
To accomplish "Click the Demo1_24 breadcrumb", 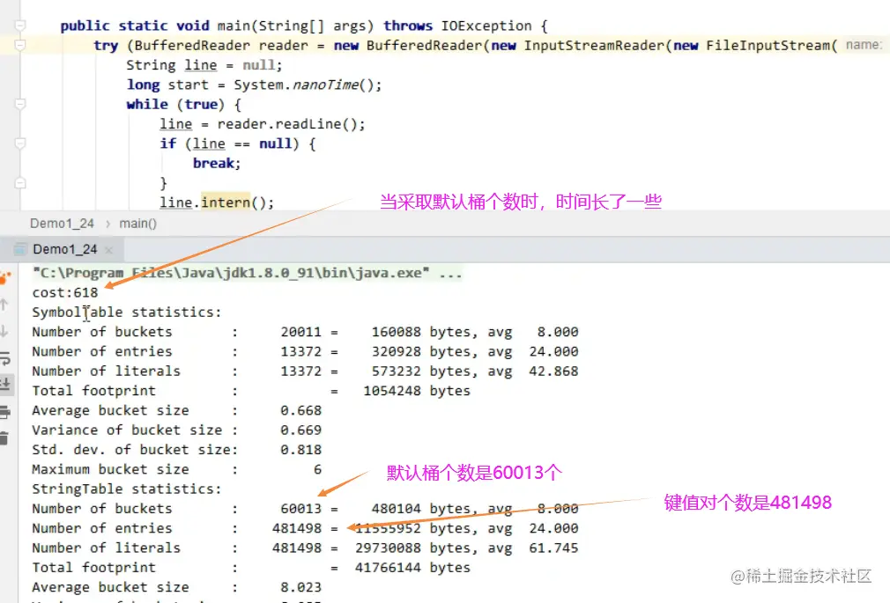I will (x=62, y=224).
